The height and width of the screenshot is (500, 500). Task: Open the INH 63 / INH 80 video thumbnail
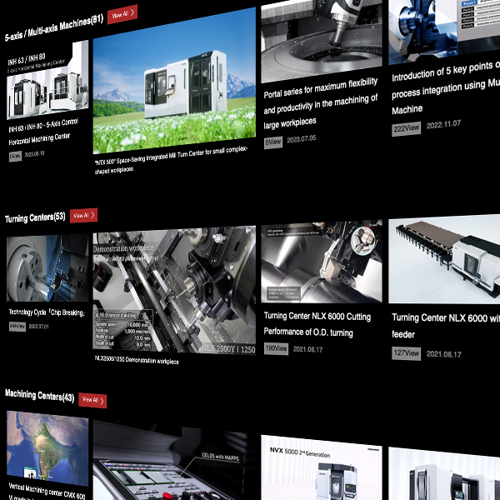click(x=47, y=80)
